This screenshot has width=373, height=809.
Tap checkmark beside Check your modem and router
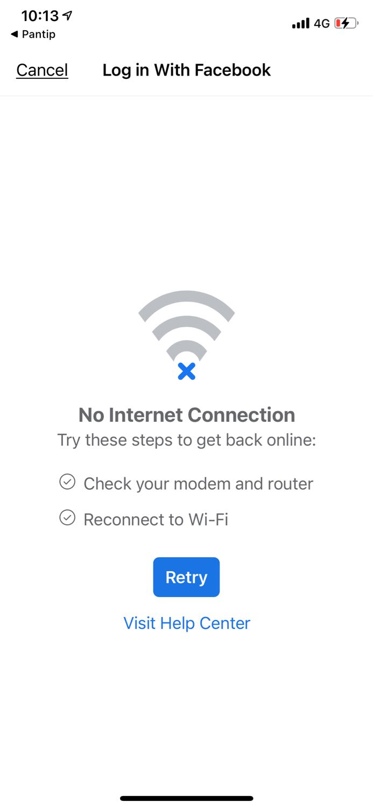click(67, 482)
